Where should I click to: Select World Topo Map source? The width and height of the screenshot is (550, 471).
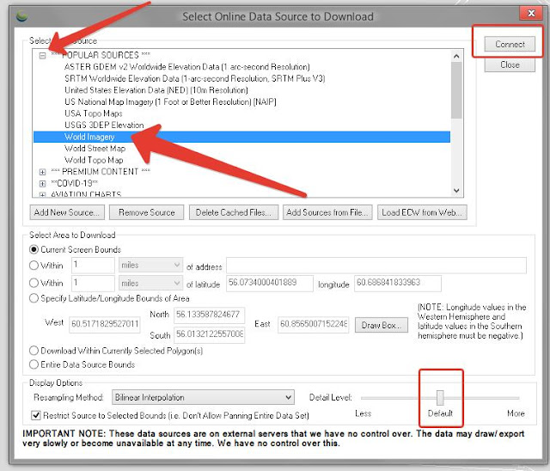(94, 160)
